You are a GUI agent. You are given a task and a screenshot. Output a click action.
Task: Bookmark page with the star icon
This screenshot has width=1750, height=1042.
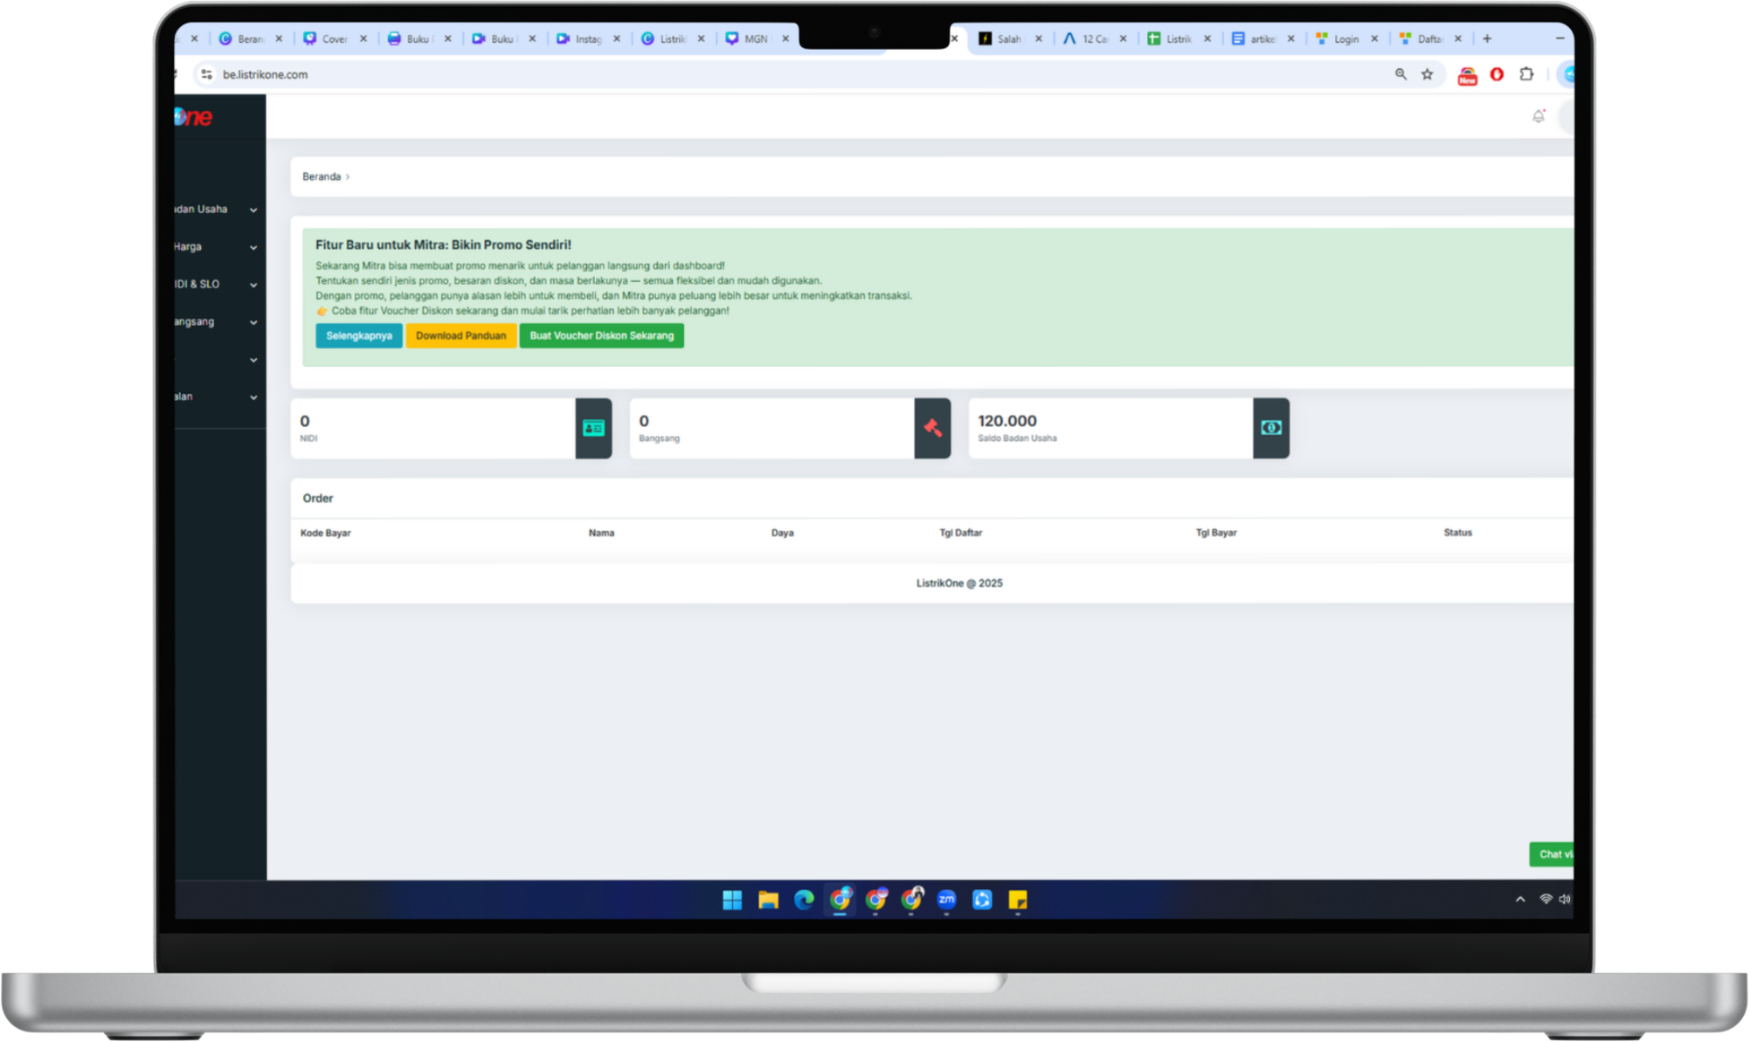(1428, 74)
